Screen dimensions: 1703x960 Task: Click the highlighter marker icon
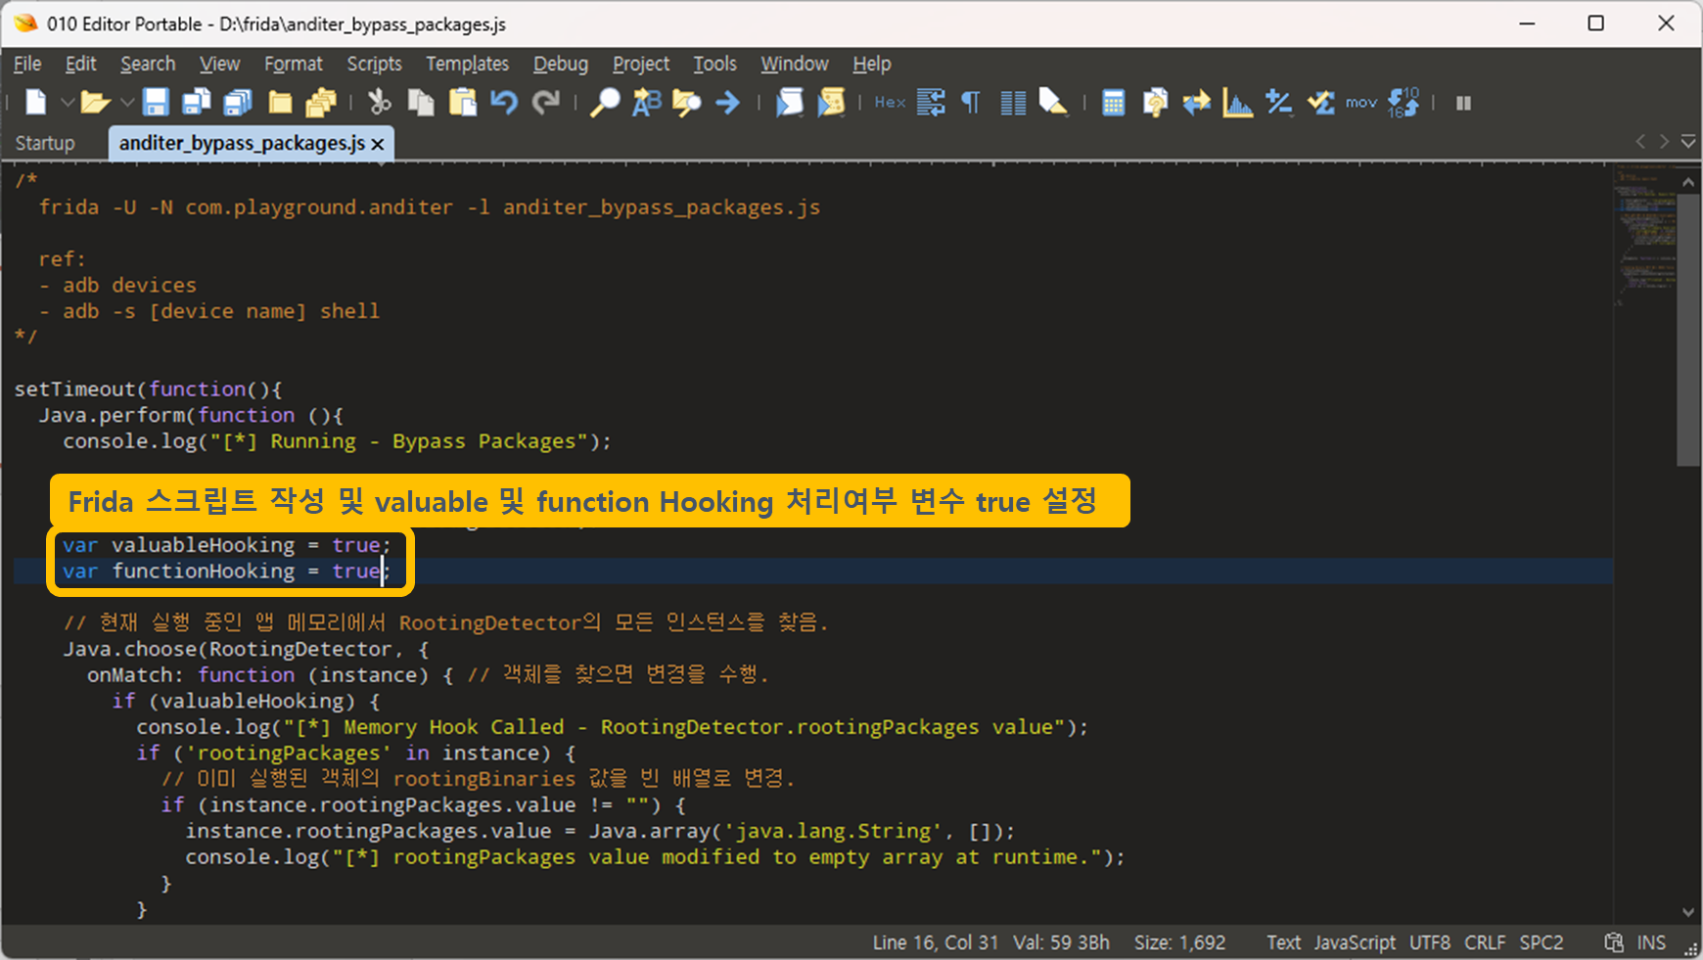1054,102
